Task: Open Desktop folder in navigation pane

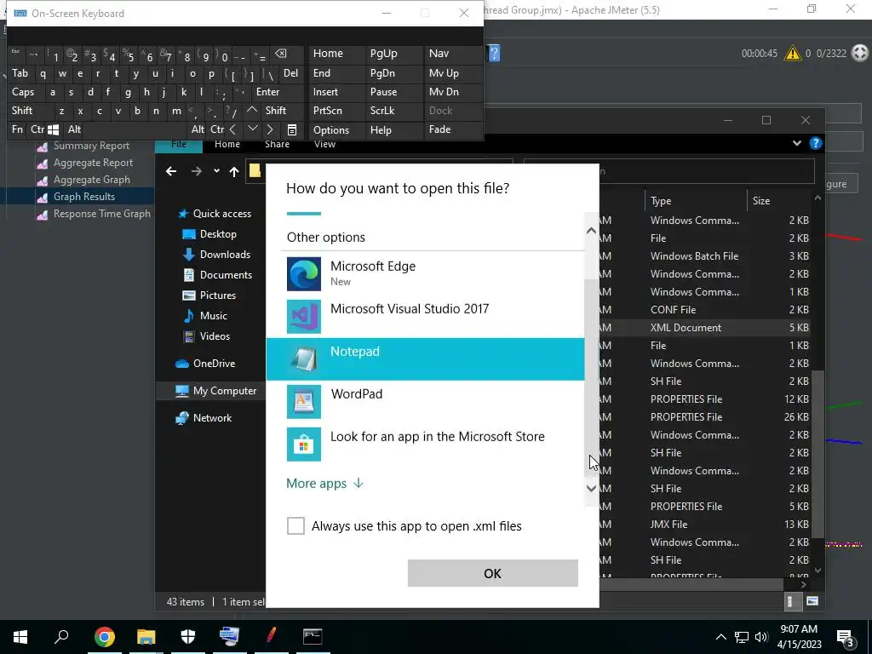Action: [209, 234]
